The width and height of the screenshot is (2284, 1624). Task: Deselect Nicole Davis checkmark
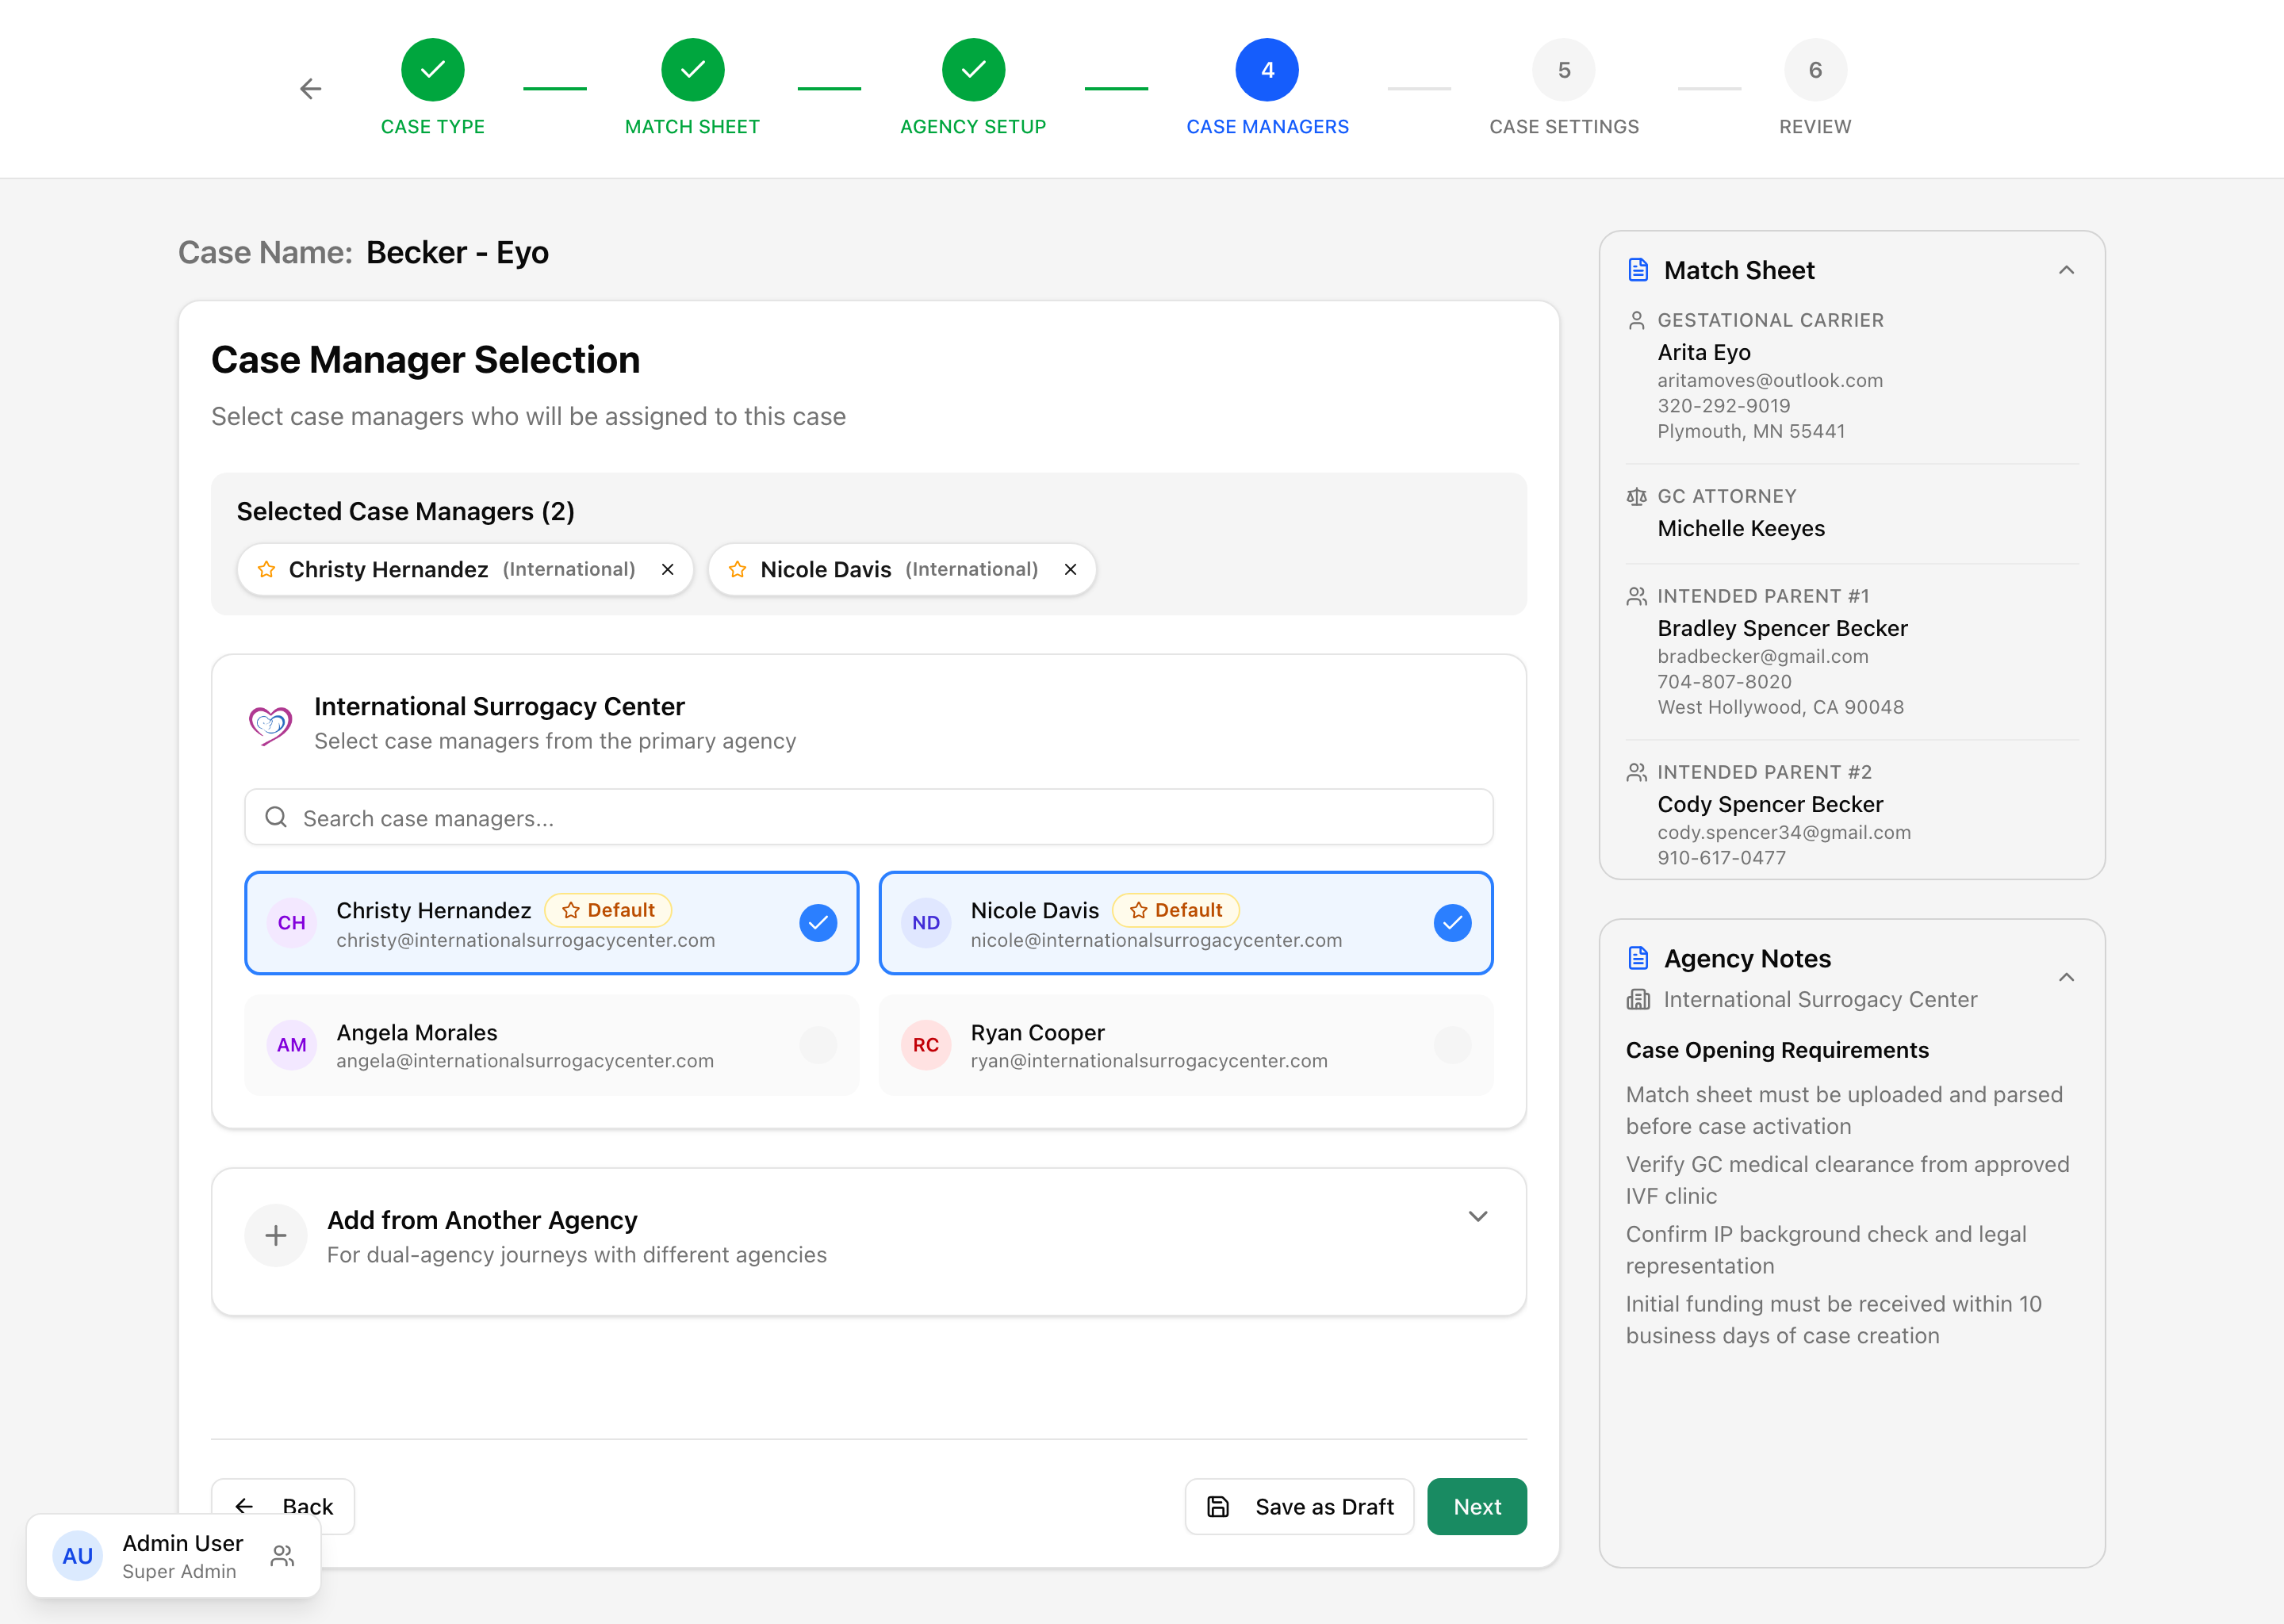tap(1452, 922)
